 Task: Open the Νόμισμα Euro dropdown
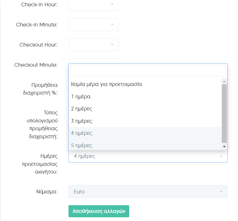coord(148,192)
